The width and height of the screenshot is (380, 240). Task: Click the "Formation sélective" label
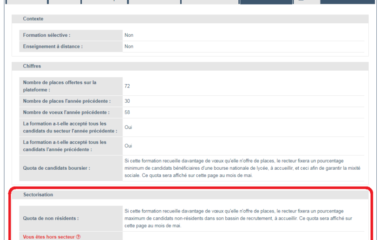tap(46, 35)
